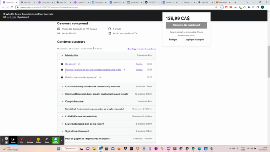This screenshot has width=270, height=152.
Task: Switch to the Use Our Fr tab
Action: (117, 3)
